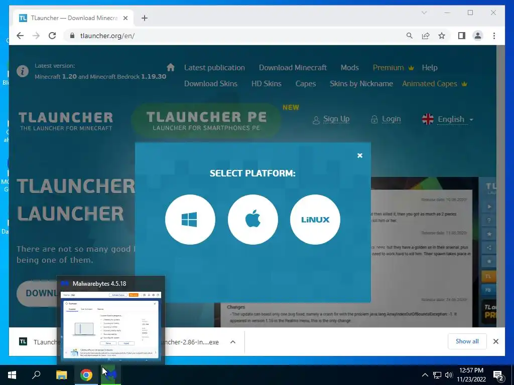Click Malwarebytes taskbar icon
This screenshot has height=385, width=514.
point(111,375)
